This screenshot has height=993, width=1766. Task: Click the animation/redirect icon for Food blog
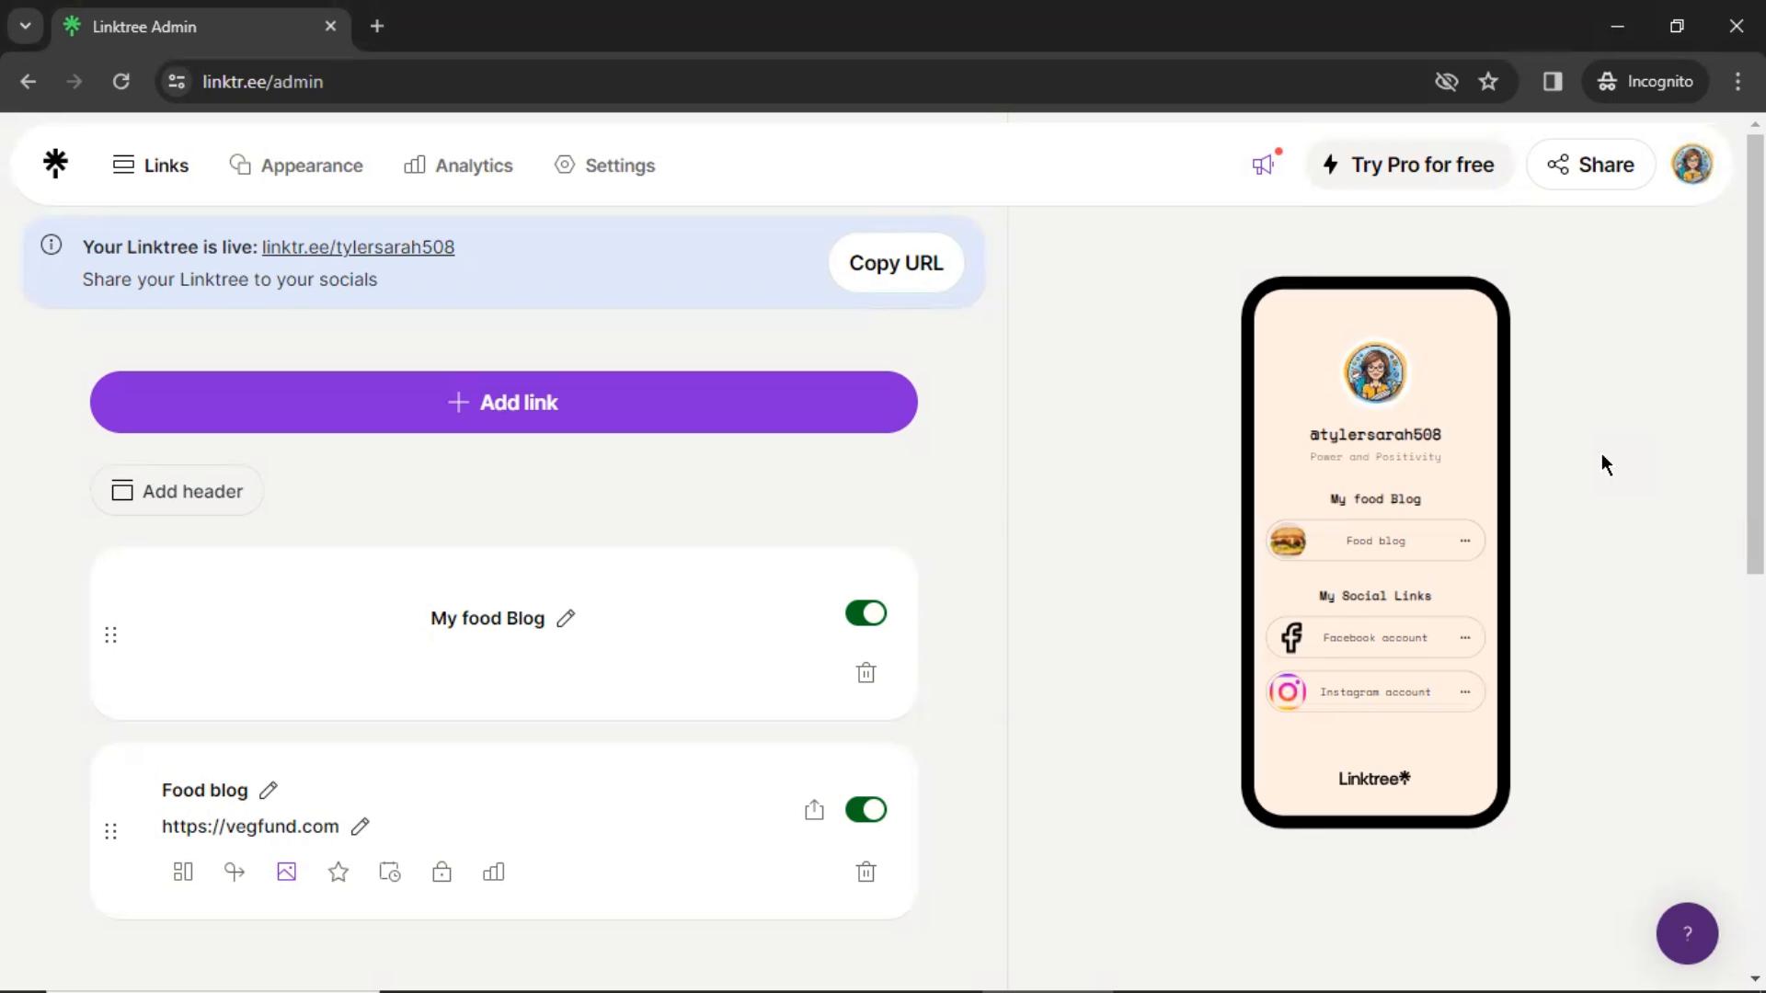235,872
